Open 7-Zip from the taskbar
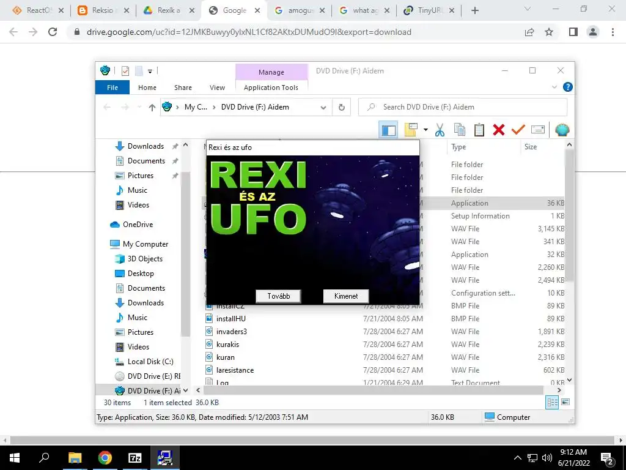Screen dimensions: 626x470 [135, 458]
